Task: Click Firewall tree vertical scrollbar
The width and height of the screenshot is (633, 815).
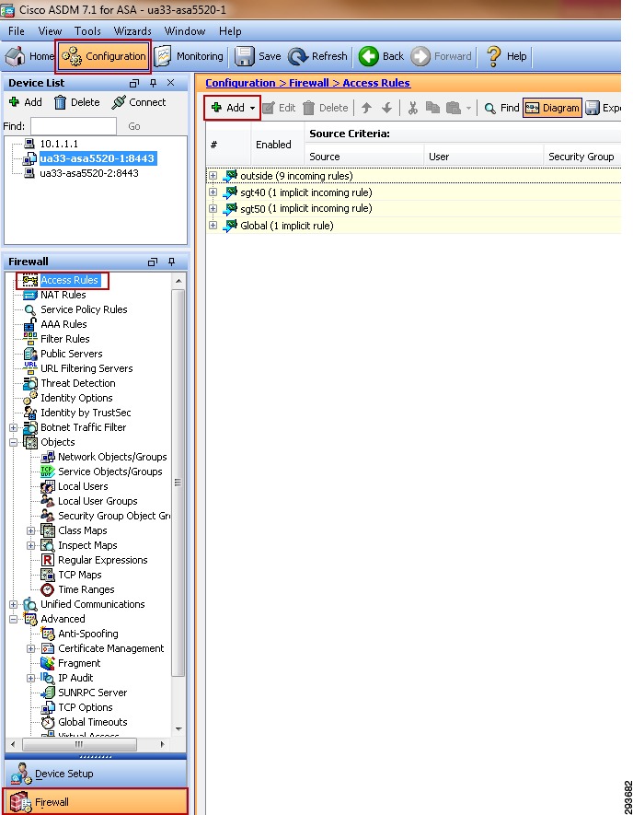Action: pyautogui.click(x=178, y=483)
